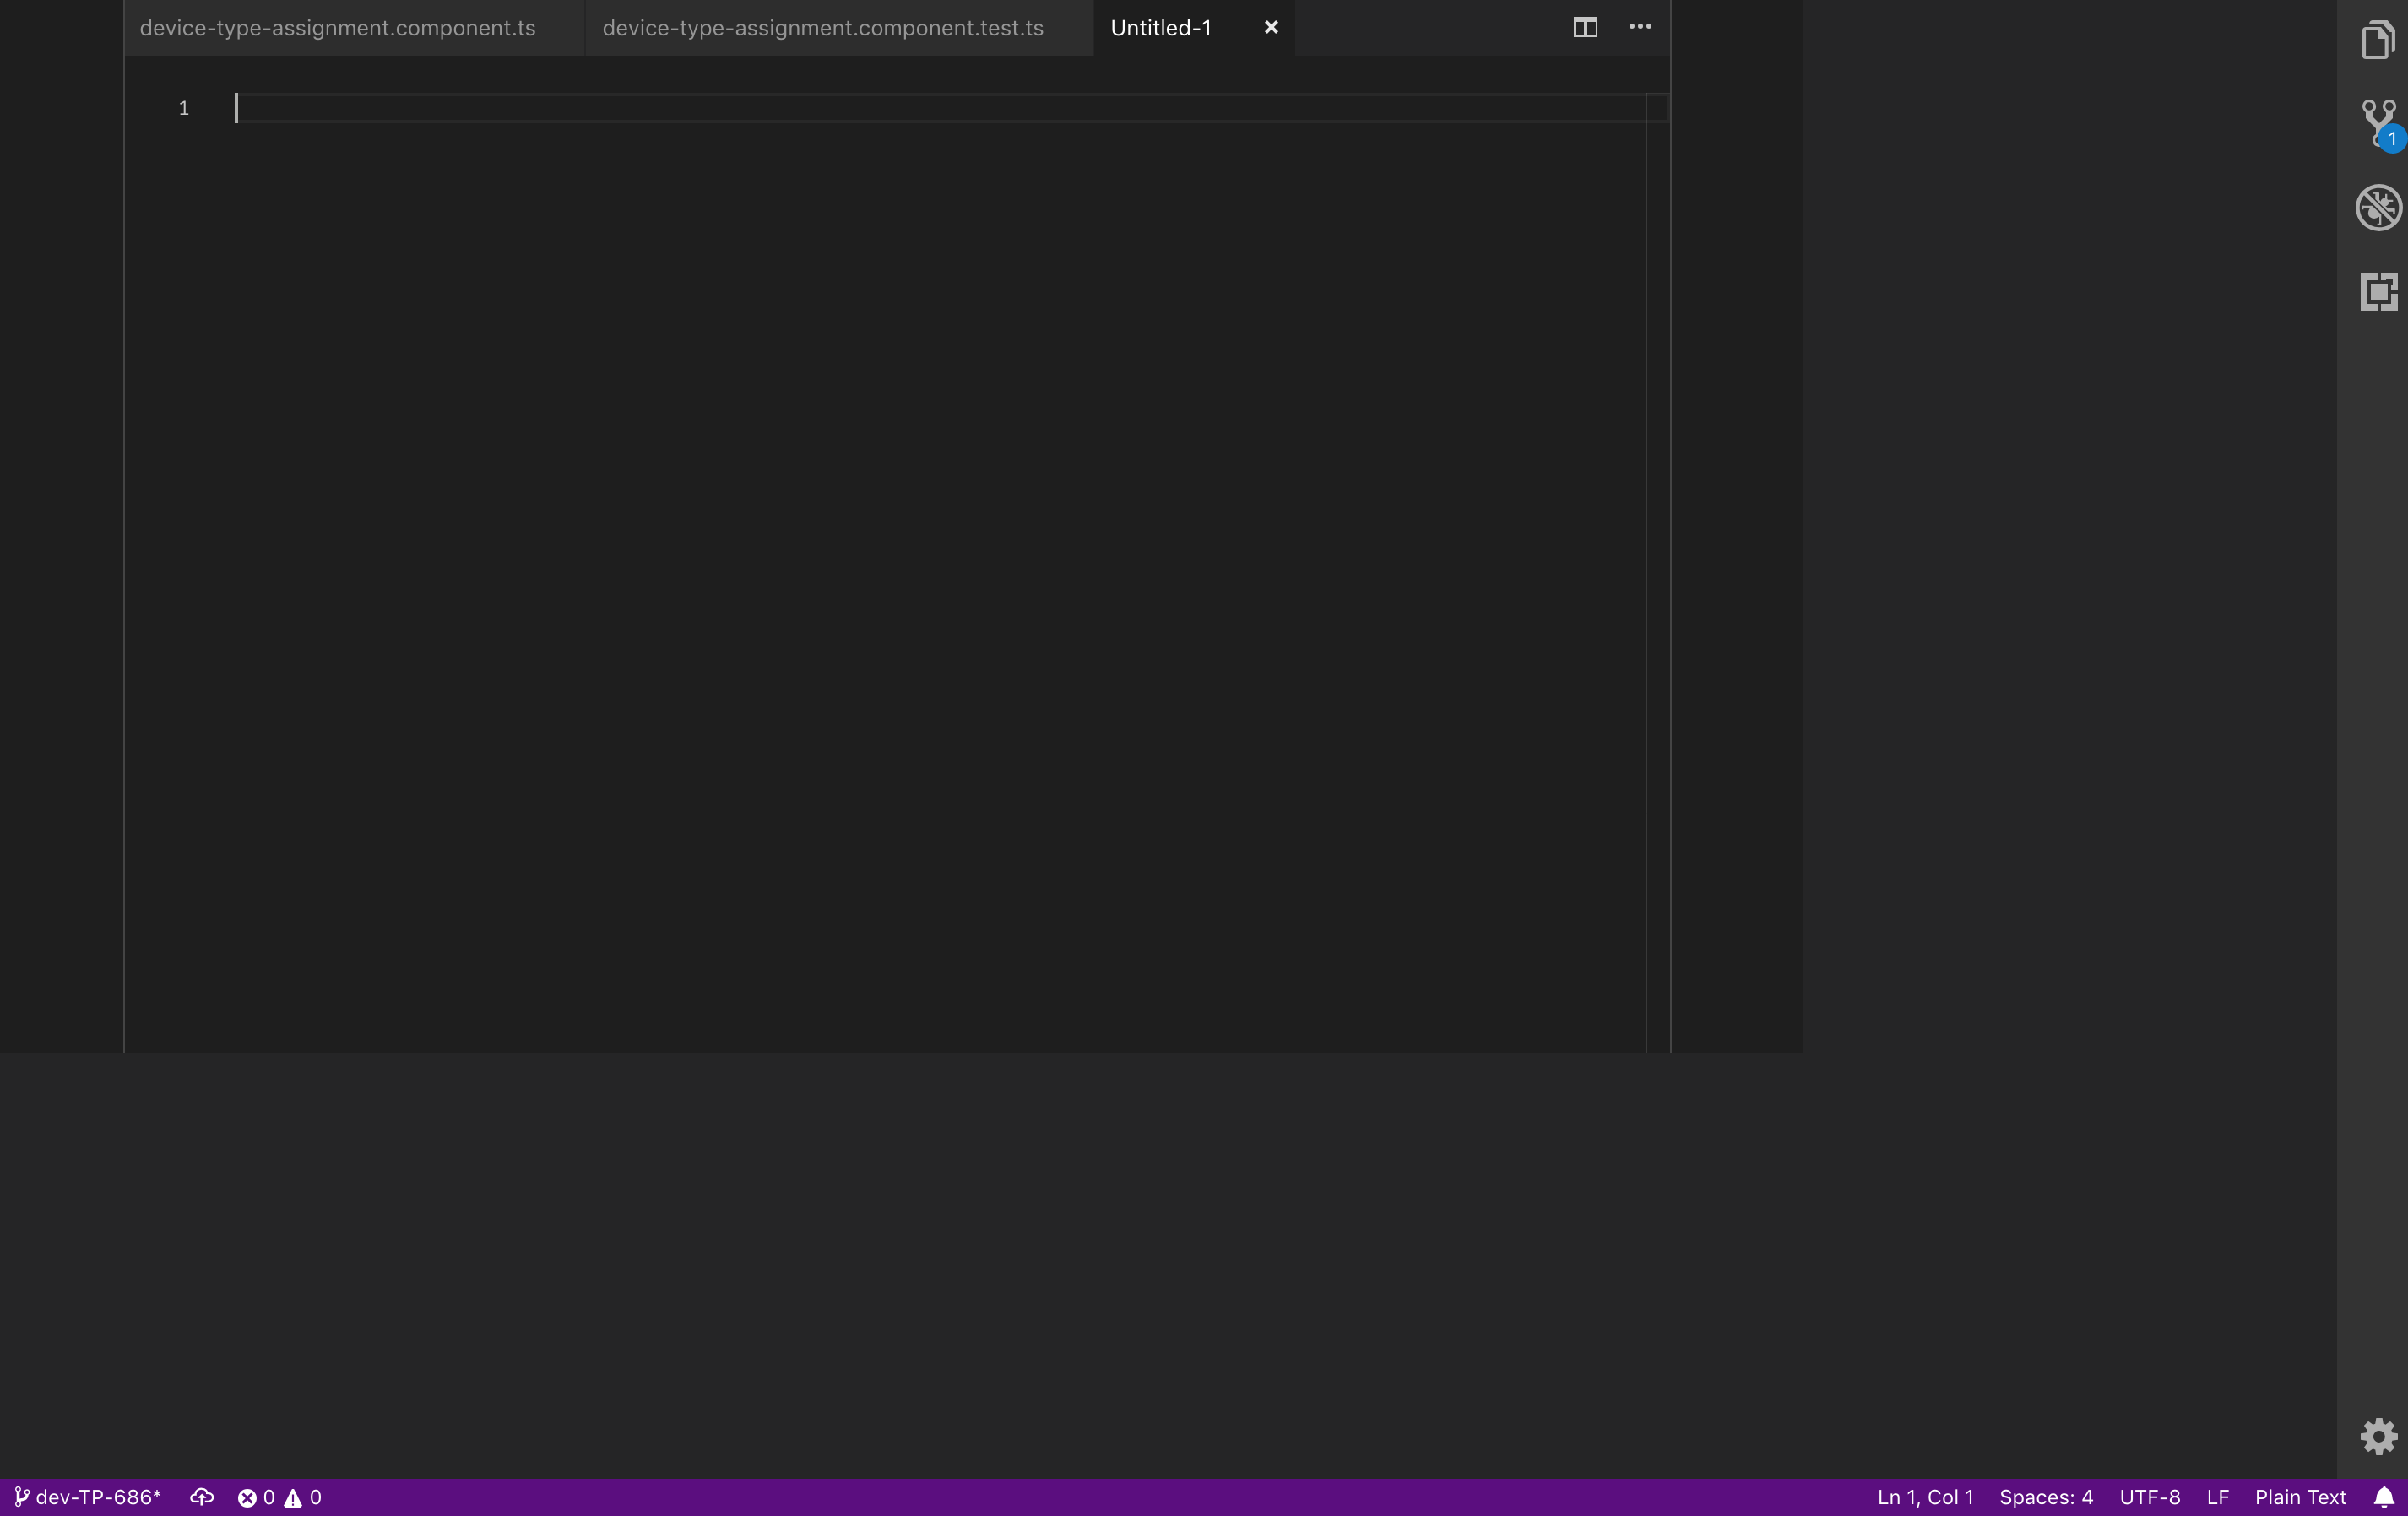The height and width of the screenshot is (1516, 2408).
Task: Click the git branch dev-TP-686 indicator
Action: 88,1497
